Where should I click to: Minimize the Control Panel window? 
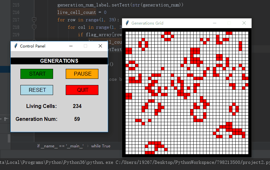click(x=71, y=46)
